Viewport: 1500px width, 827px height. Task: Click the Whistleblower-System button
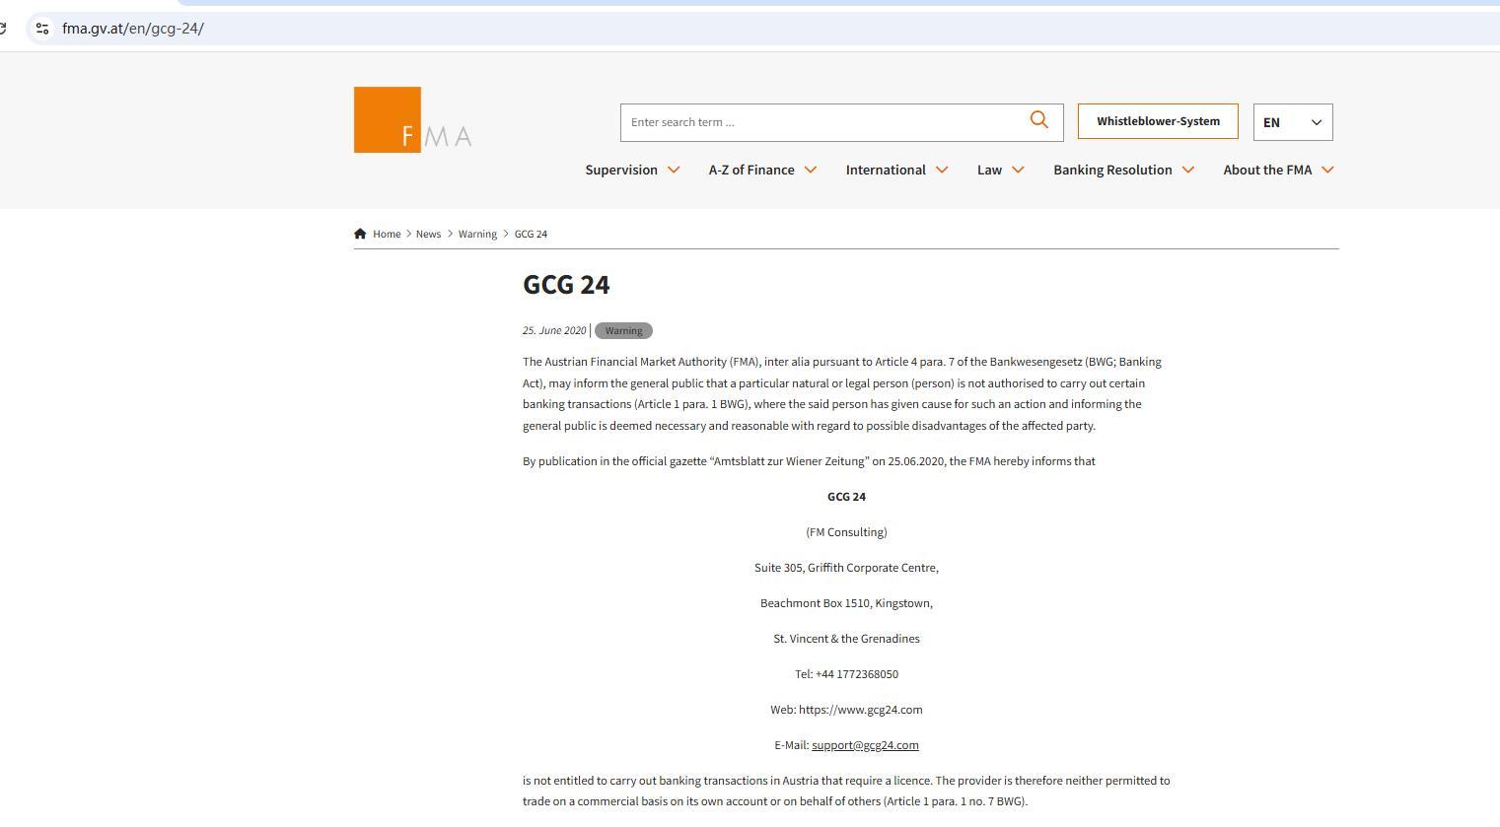1158,121
